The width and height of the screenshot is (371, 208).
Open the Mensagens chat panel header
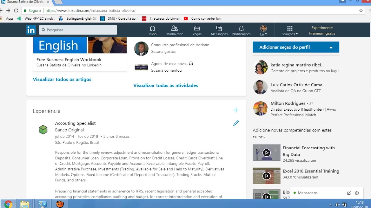pyautogui.click(x=308, y=193)
